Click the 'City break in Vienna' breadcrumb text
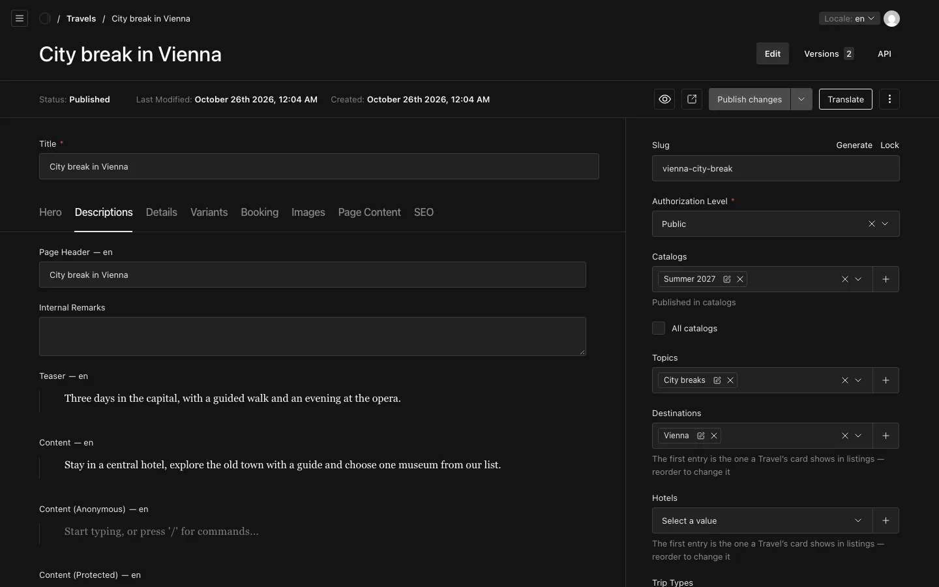This screenshot has width=939, height=587. (151, 18)
